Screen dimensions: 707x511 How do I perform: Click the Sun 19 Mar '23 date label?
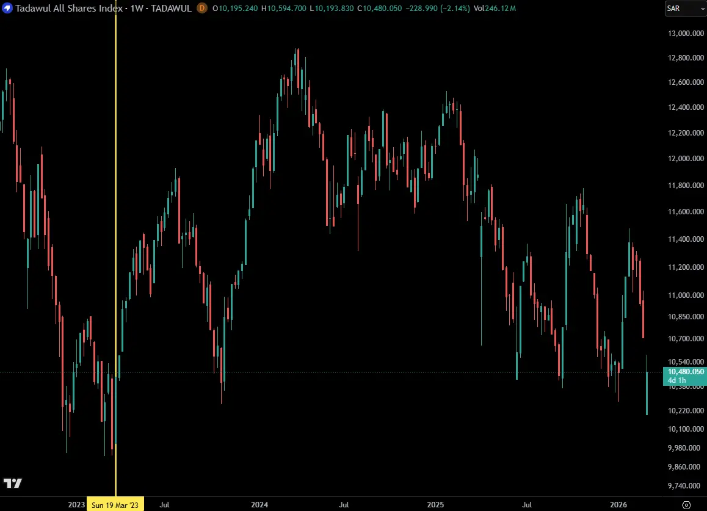pyautogui.click(x=115, y=505)
